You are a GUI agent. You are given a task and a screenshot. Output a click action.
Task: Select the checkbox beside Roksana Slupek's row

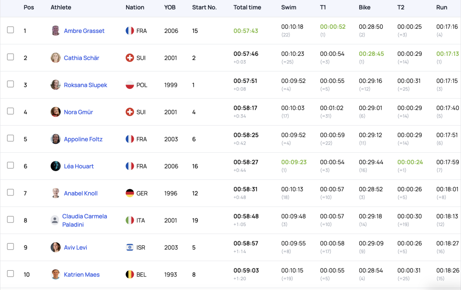coord(10,84)
